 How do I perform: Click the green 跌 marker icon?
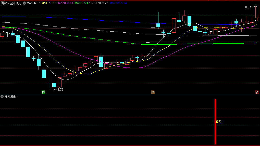coord(44,92)
